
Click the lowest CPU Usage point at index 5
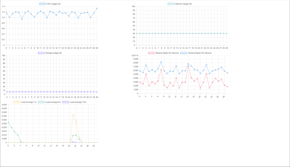pos(22,19)
